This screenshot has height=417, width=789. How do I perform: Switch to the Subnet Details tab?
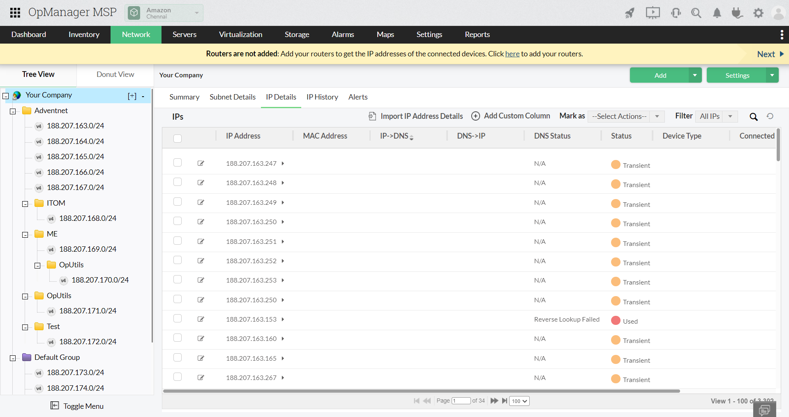(x=233, y=97)
